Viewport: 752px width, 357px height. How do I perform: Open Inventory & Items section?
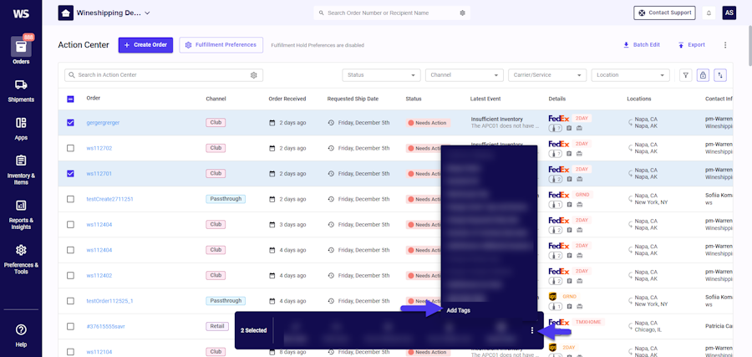tap(21, 170)
